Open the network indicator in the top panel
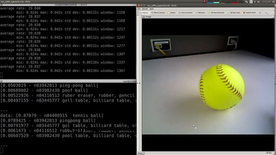Image resolution: width=276 pixels, height=155 pixels. [x=246, y=2]
